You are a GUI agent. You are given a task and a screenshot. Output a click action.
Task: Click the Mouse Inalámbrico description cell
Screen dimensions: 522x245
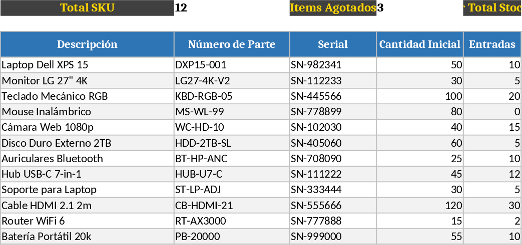[87, 112]
